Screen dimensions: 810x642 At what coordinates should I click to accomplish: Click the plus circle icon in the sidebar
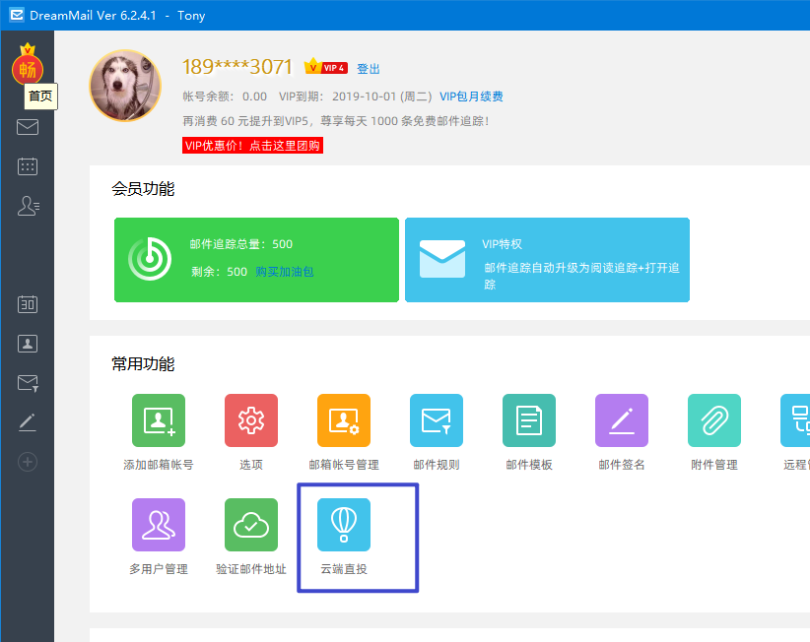[28, 462]
